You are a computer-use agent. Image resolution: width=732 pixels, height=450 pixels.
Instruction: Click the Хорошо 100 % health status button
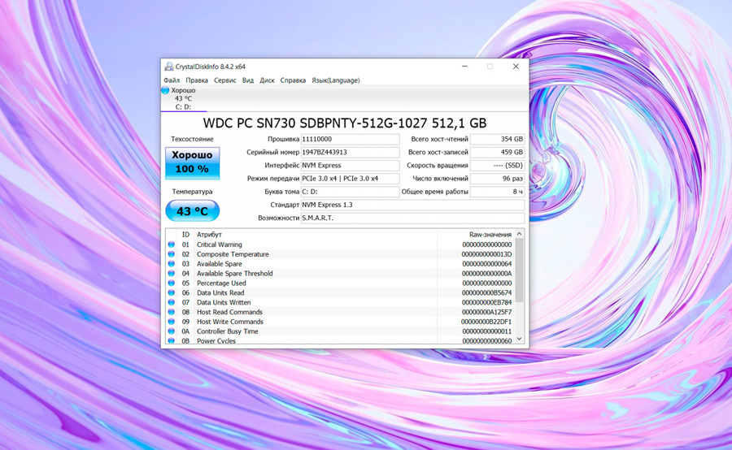pyautogui.click(x=192, y=163)
